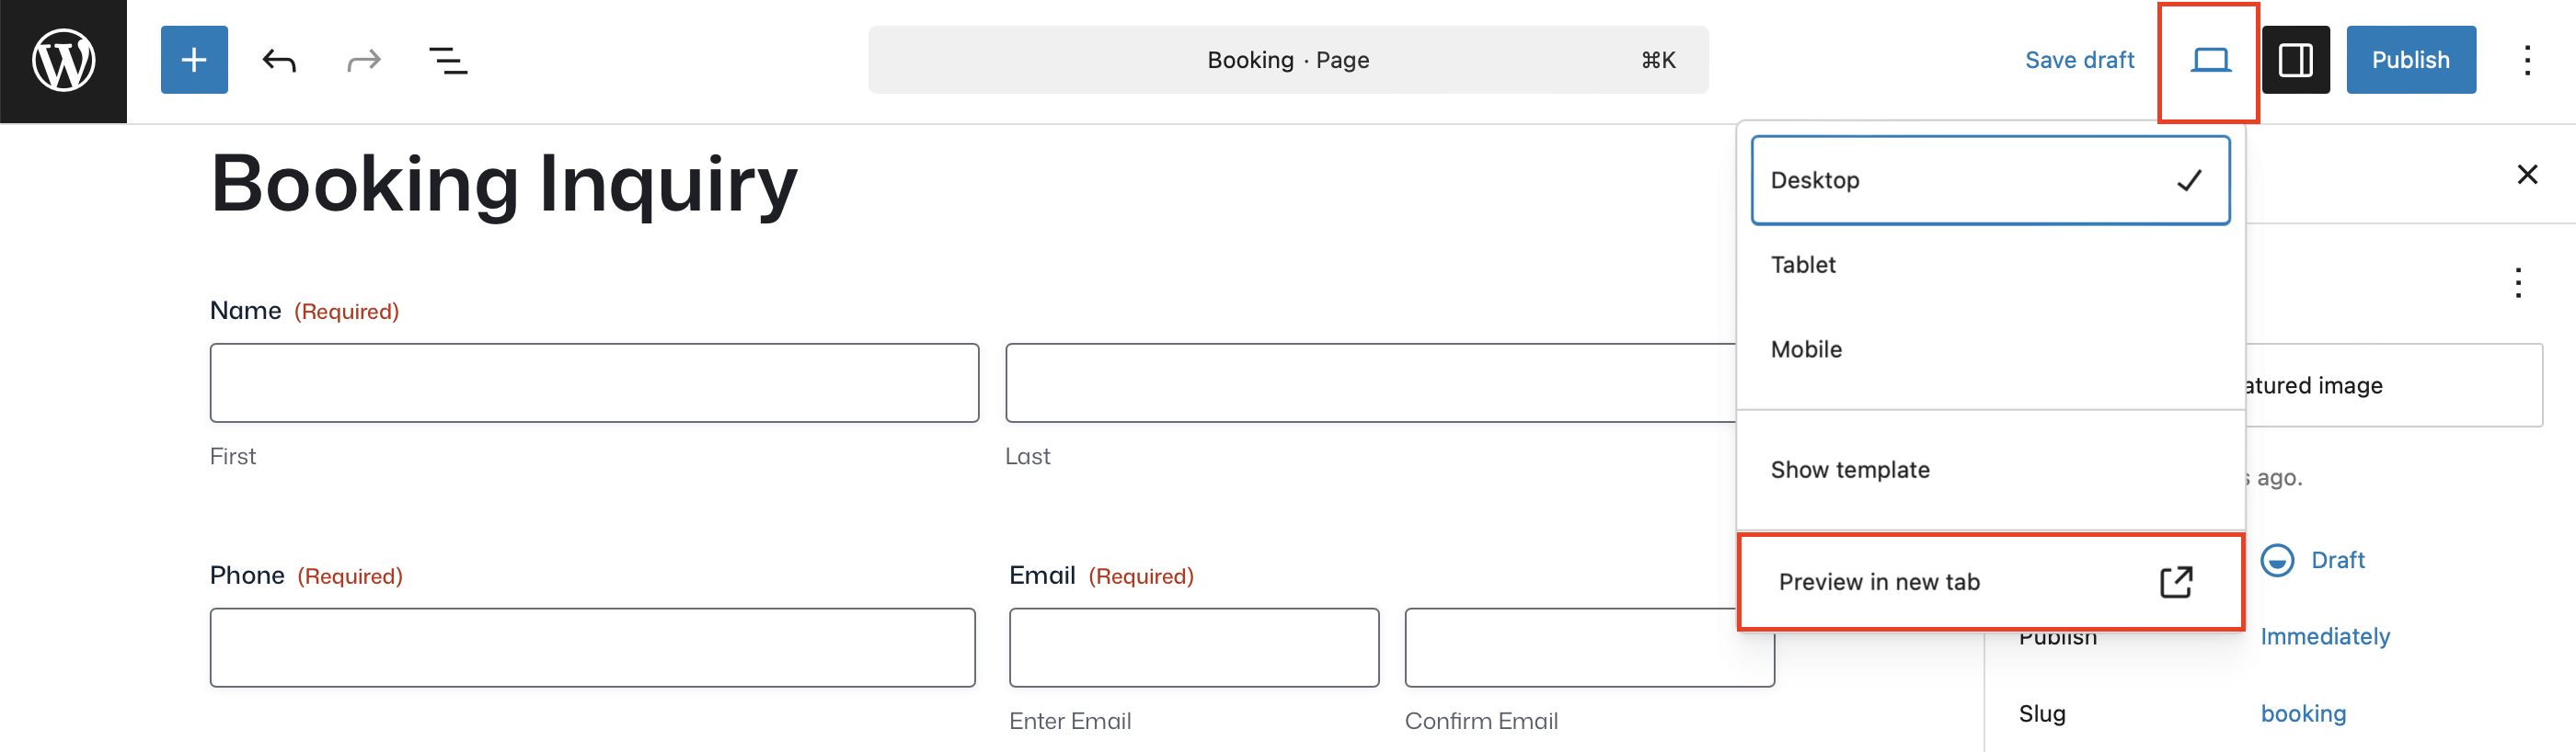Undo the last change
Viewport: 2576px width, 752px height.
point(279,61)
